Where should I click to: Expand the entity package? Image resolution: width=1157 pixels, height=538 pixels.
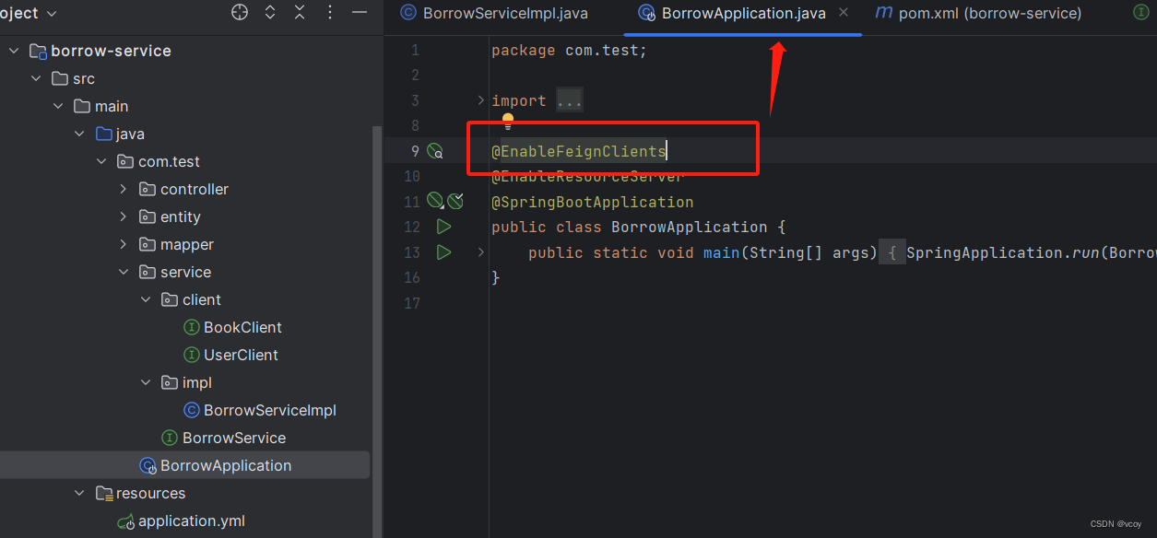click(x=124, y=216)
